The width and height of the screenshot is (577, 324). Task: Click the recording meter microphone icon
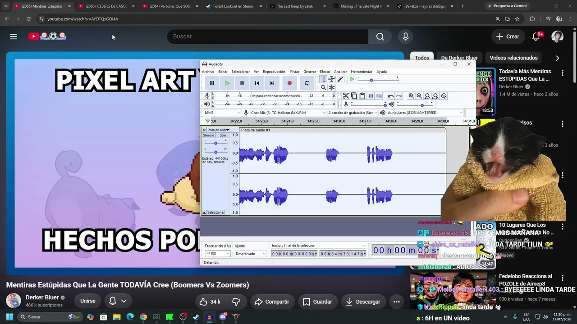(x=207, y=96)
